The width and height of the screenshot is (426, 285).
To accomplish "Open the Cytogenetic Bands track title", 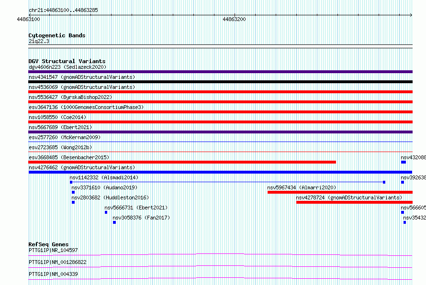I will click(x=57, y=35).
